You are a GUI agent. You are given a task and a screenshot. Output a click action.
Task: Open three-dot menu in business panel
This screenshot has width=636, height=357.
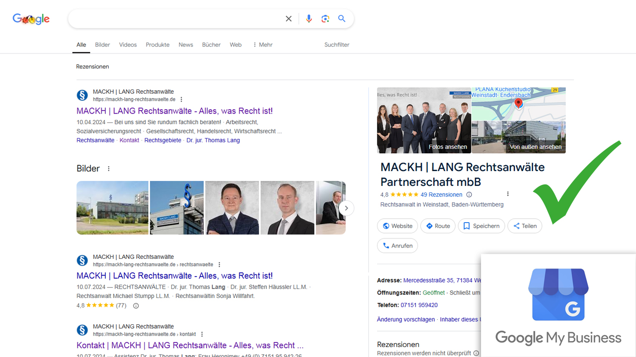(507, 194)
